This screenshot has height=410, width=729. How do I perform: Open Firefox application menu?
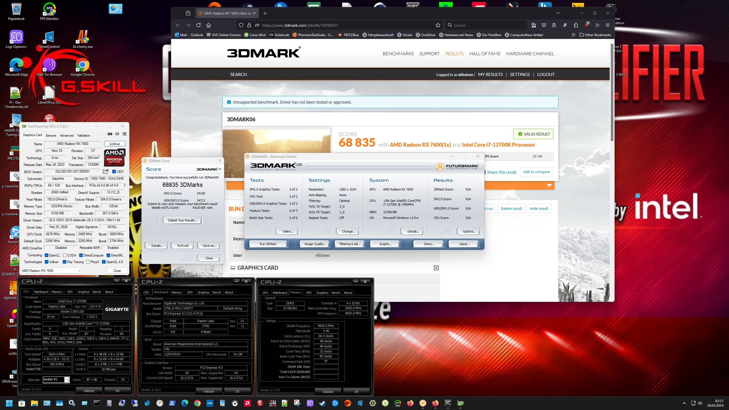pyautogui.click(x=607, y=25)
